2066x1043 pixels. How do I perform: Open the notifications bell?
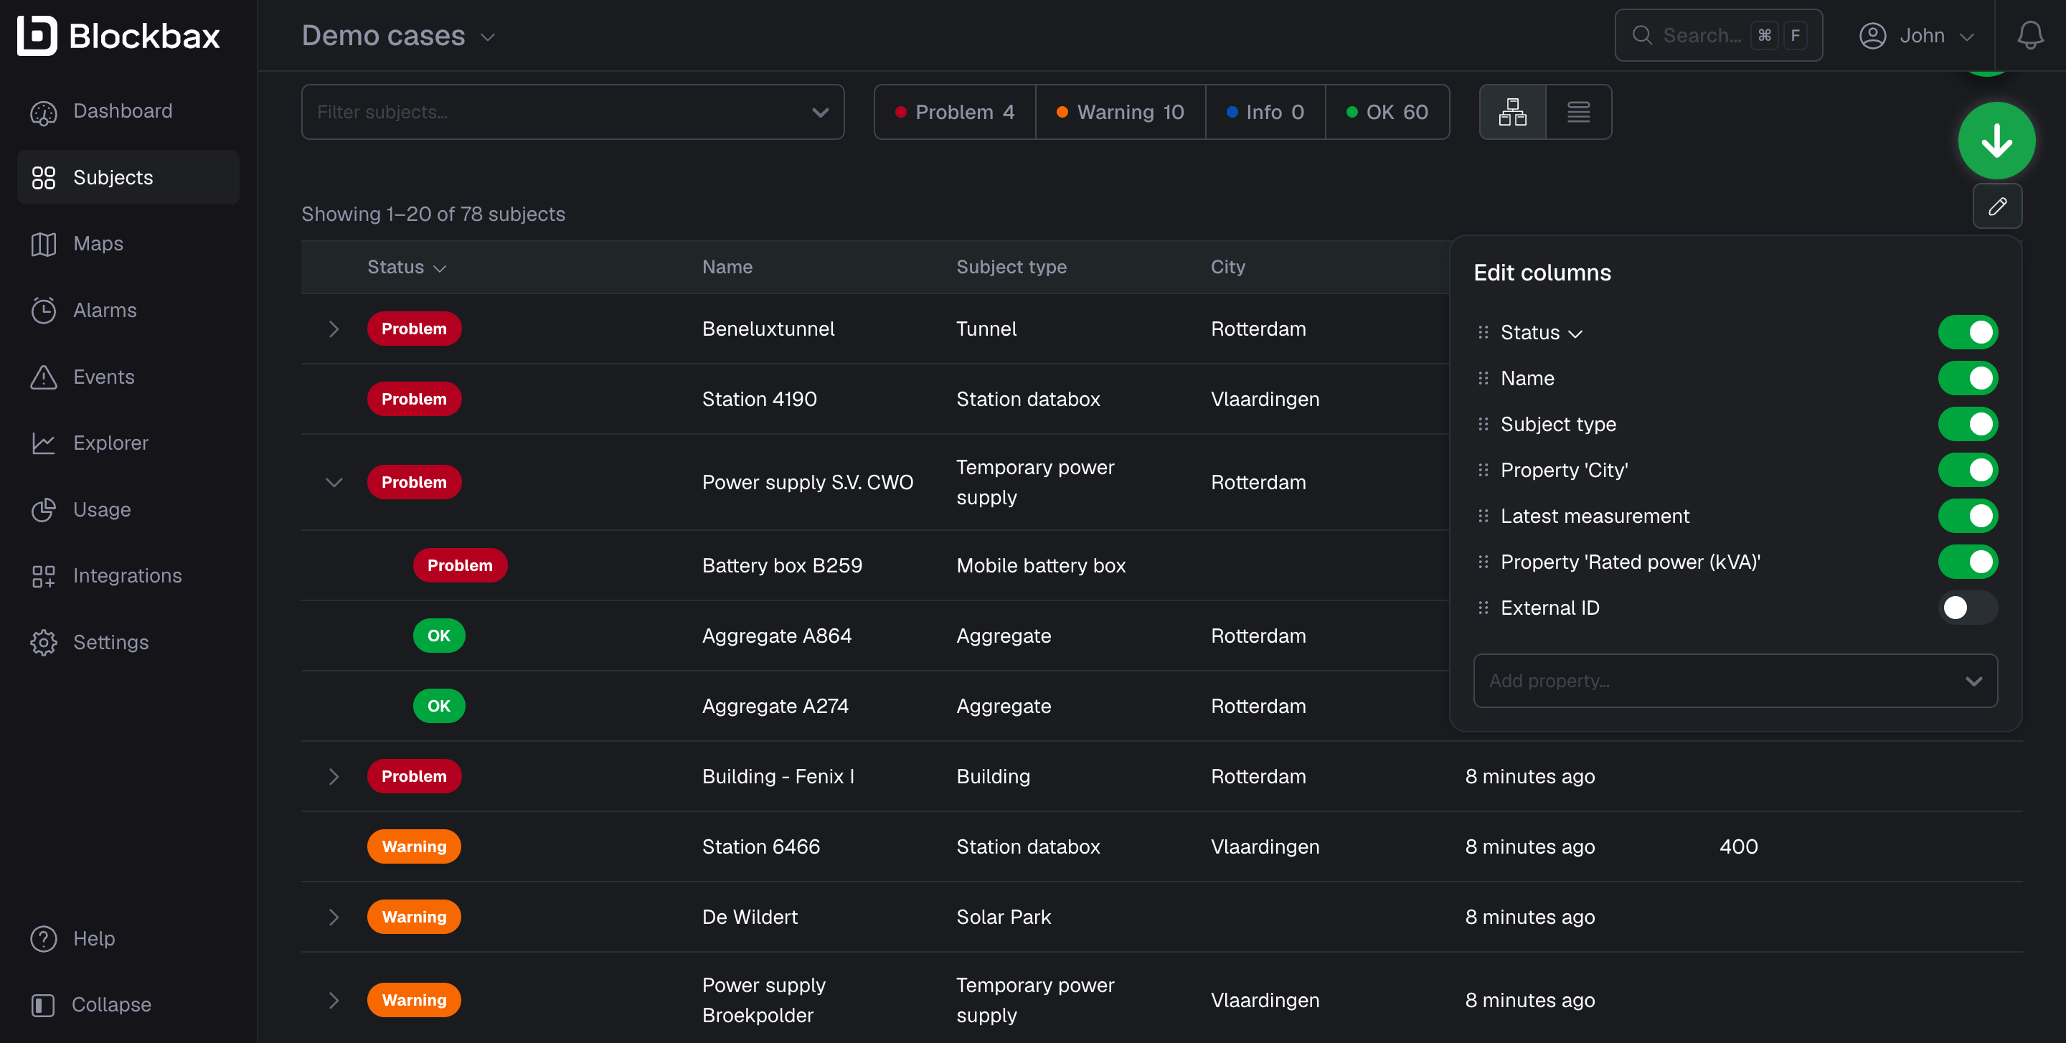tap(2030, 35)
